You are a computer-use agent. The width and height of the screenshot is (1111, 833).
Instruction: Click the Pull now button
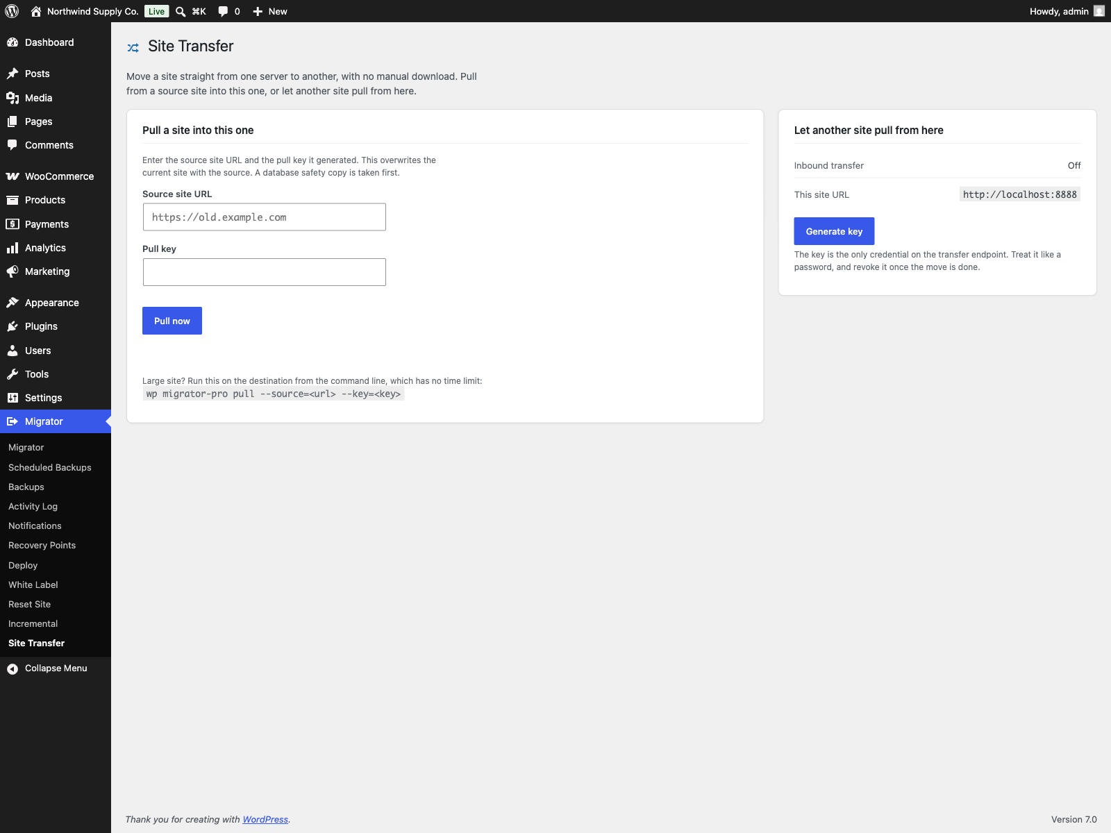(172, 321)
